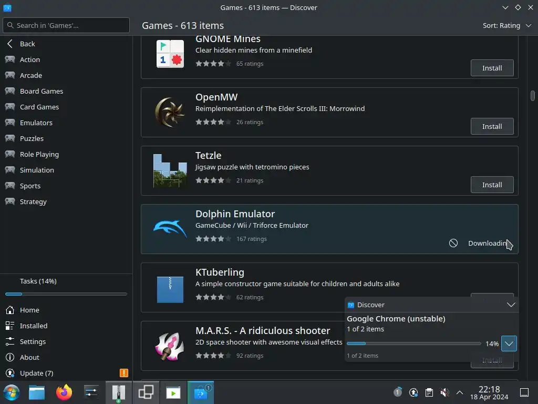538x404 pixels.
Task: Open the Strategy category
Action: 65,201
